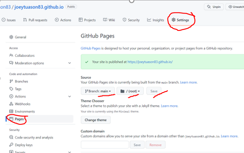The image size is (244, 153).
Task: Click the Collaborators people icon
Action: pyautogui.click(x=11, y=55)
